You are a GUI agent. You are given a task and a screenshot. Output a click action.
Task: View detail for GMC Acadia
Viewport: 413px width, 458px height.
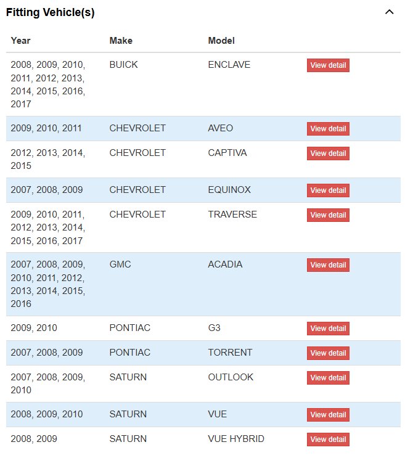(328, 265)
